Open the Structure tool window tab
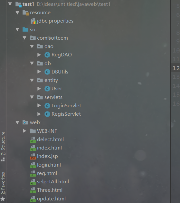Viewport: 180px width, 203px height. click(3, 147)
